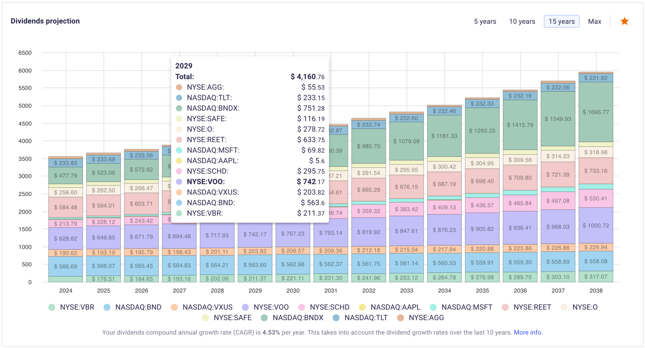Screen dimensions: 645x348
Task: Click the 2028 VXUS segment $ 201.11
Action: [217, 251]
